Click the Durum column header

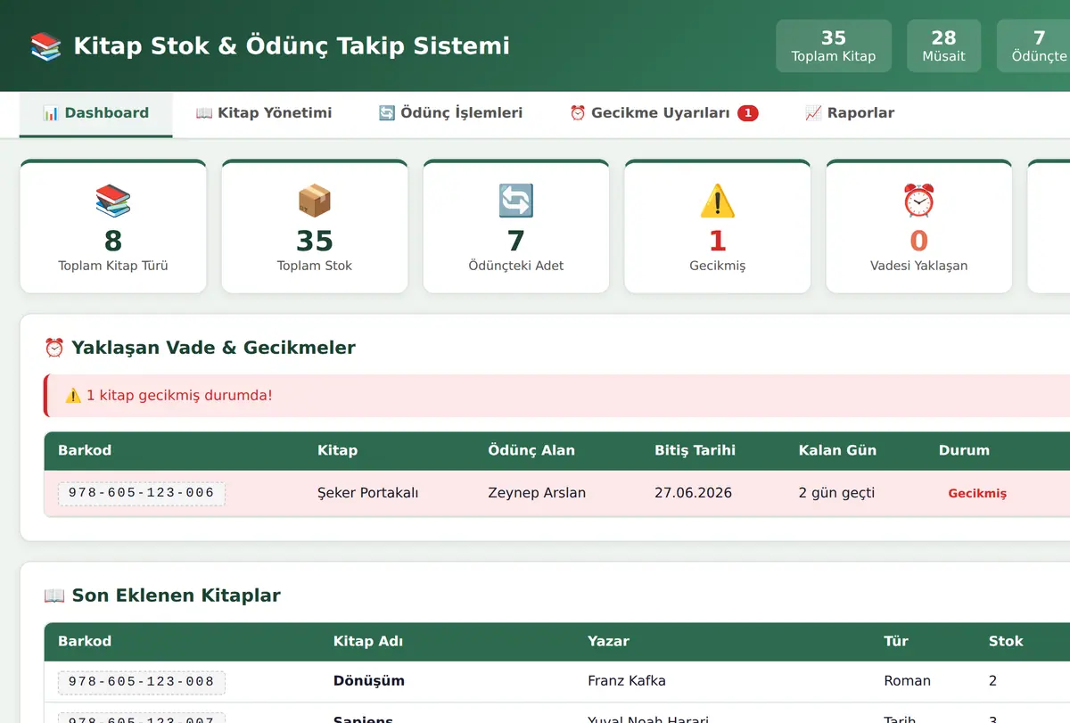pyautogui.click(x=964, y=450)
